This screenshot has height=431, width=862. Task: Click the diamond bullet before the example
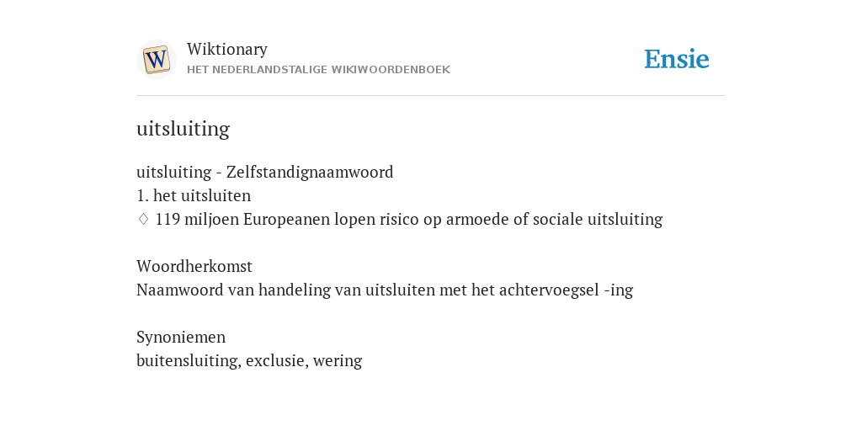143,220
